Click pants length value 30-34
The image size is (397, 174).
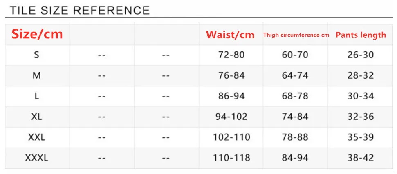361,96
